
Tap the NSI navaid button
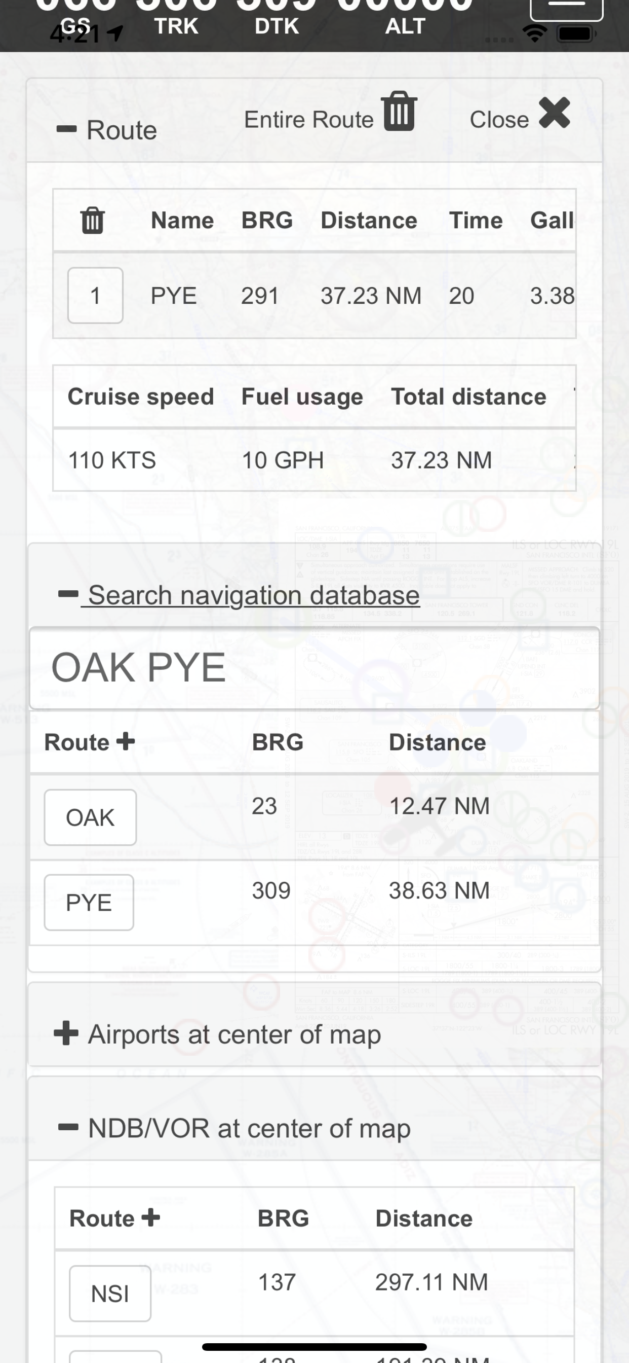[110, 1293]
